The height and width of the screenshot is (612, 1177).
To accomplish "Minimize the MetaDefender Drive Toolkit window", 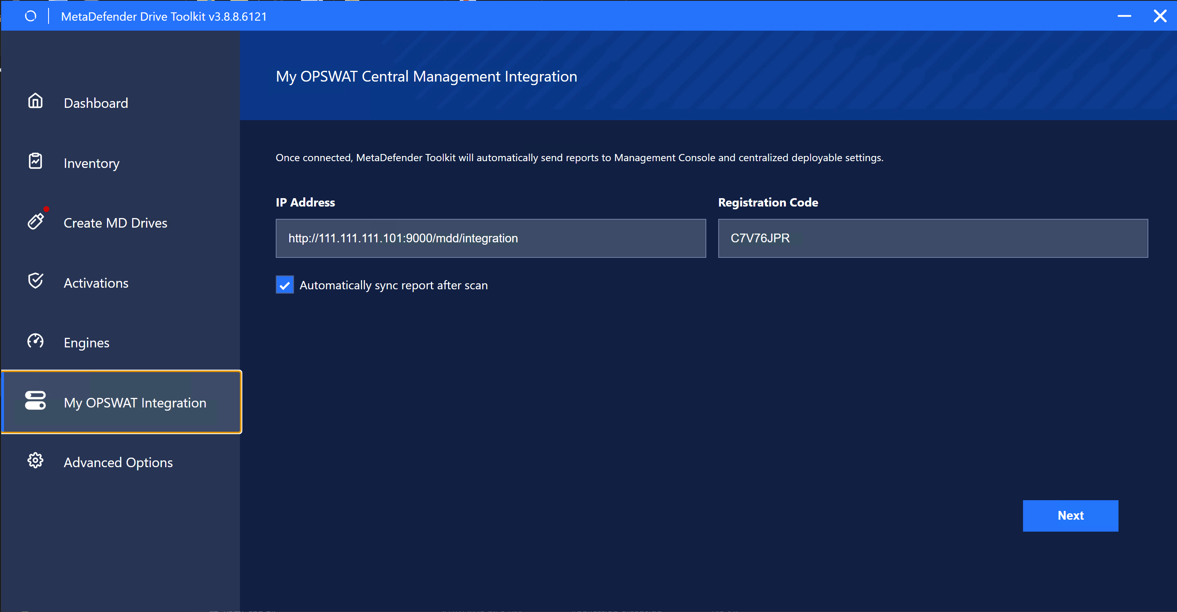I will [x=1124, y=16].
